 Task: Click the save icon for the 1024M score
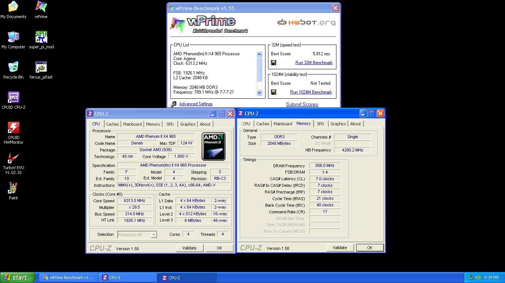(274, 92)
